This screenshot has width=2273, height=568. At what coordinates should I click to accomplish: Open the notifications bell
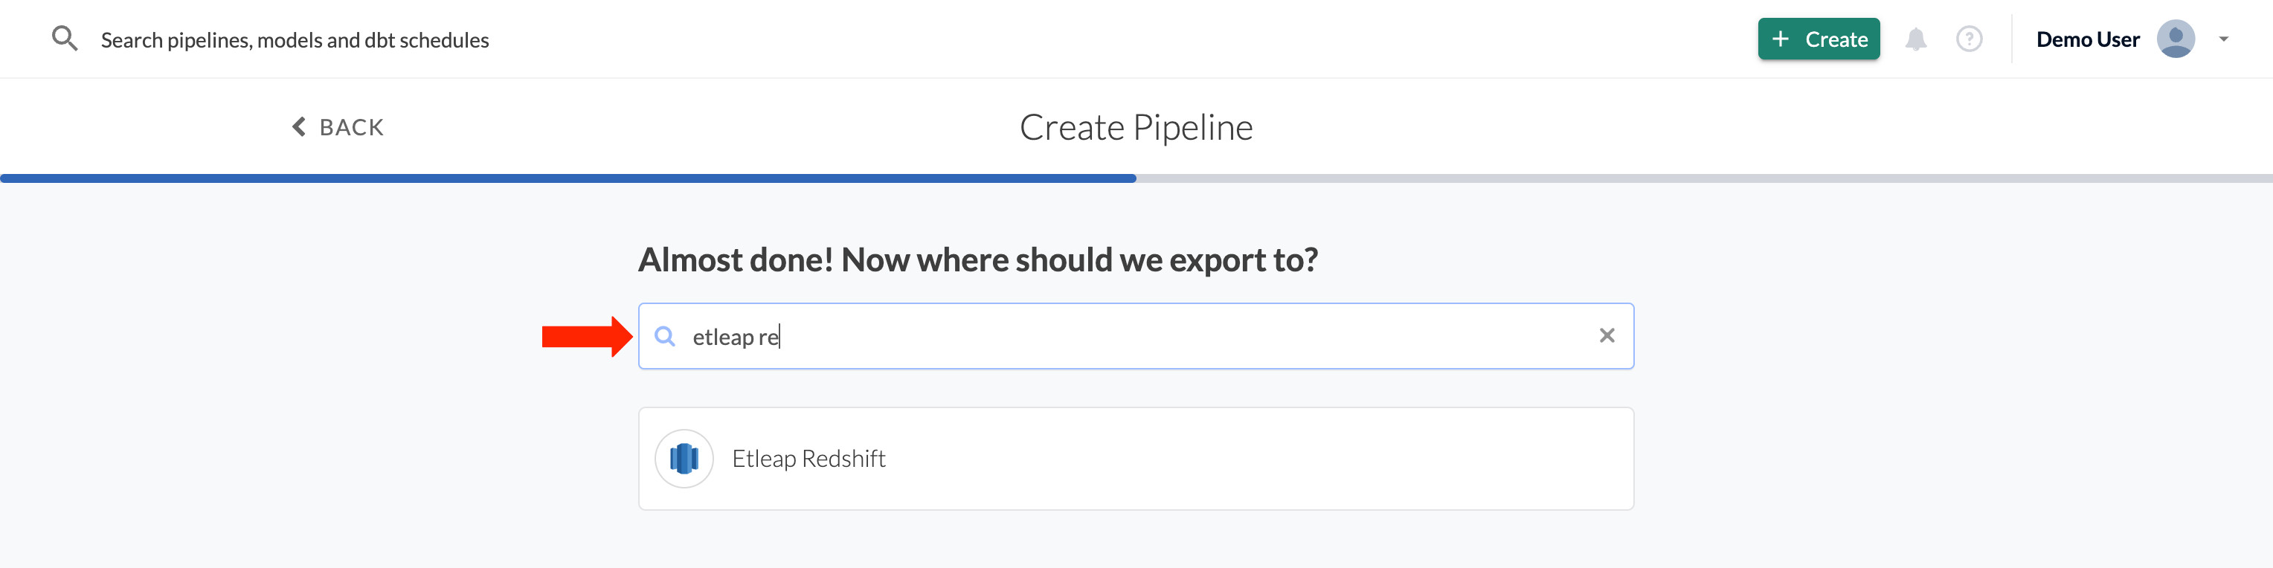[x=1914, y=39]
